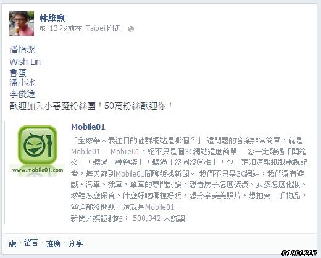Open the Mobile01 page title link

click(x=88, y=127)
